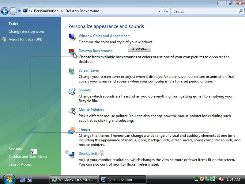Image resolution: width=245 pixels, height=184 pixels.
Task: Click the See also heading
Action: (15, 149)
